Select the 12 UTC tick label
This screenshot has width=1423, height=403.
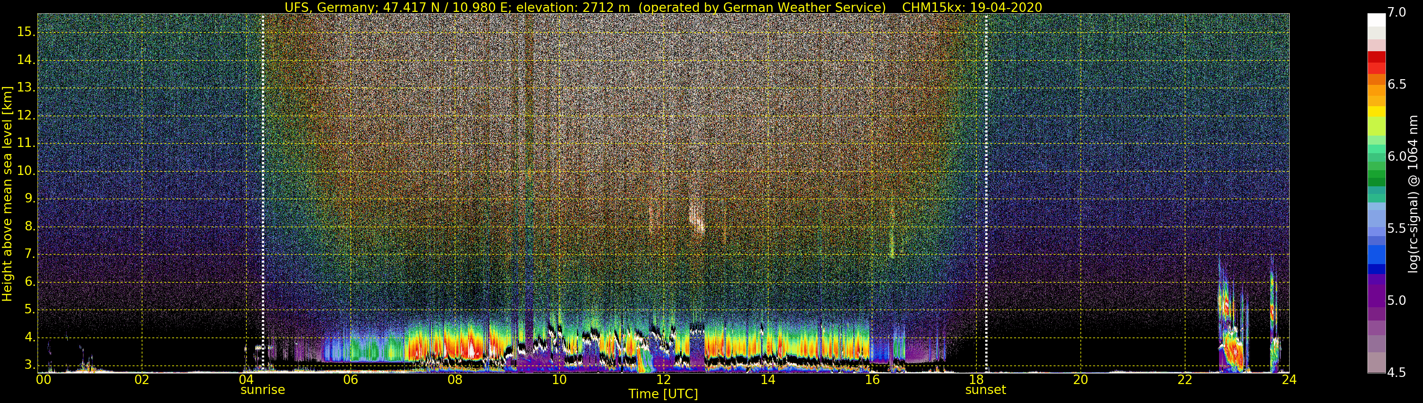click(x=664, y=379)
